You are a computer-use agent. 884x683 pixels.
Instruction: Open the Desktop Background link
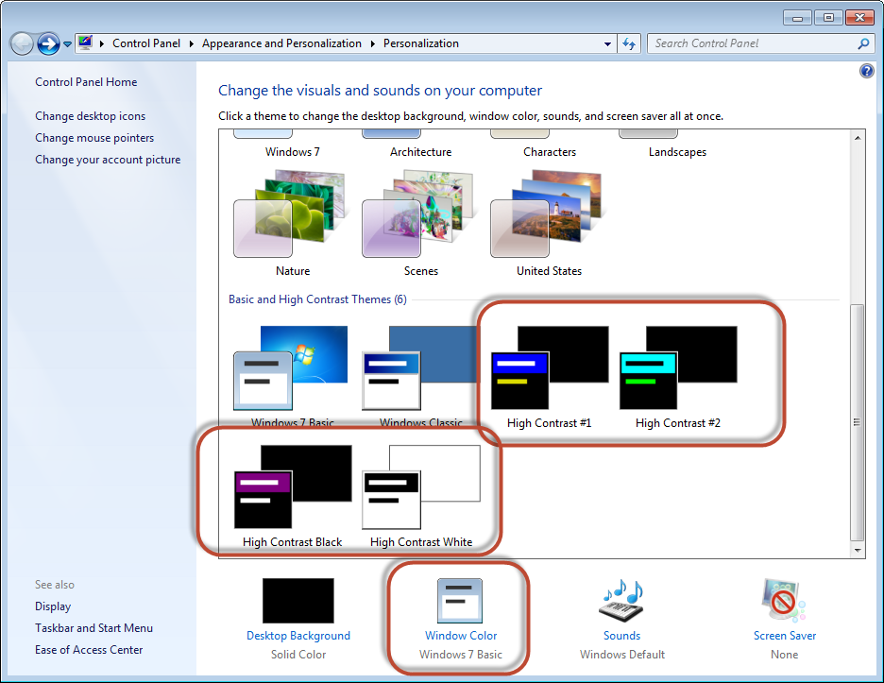pos(298,636)
